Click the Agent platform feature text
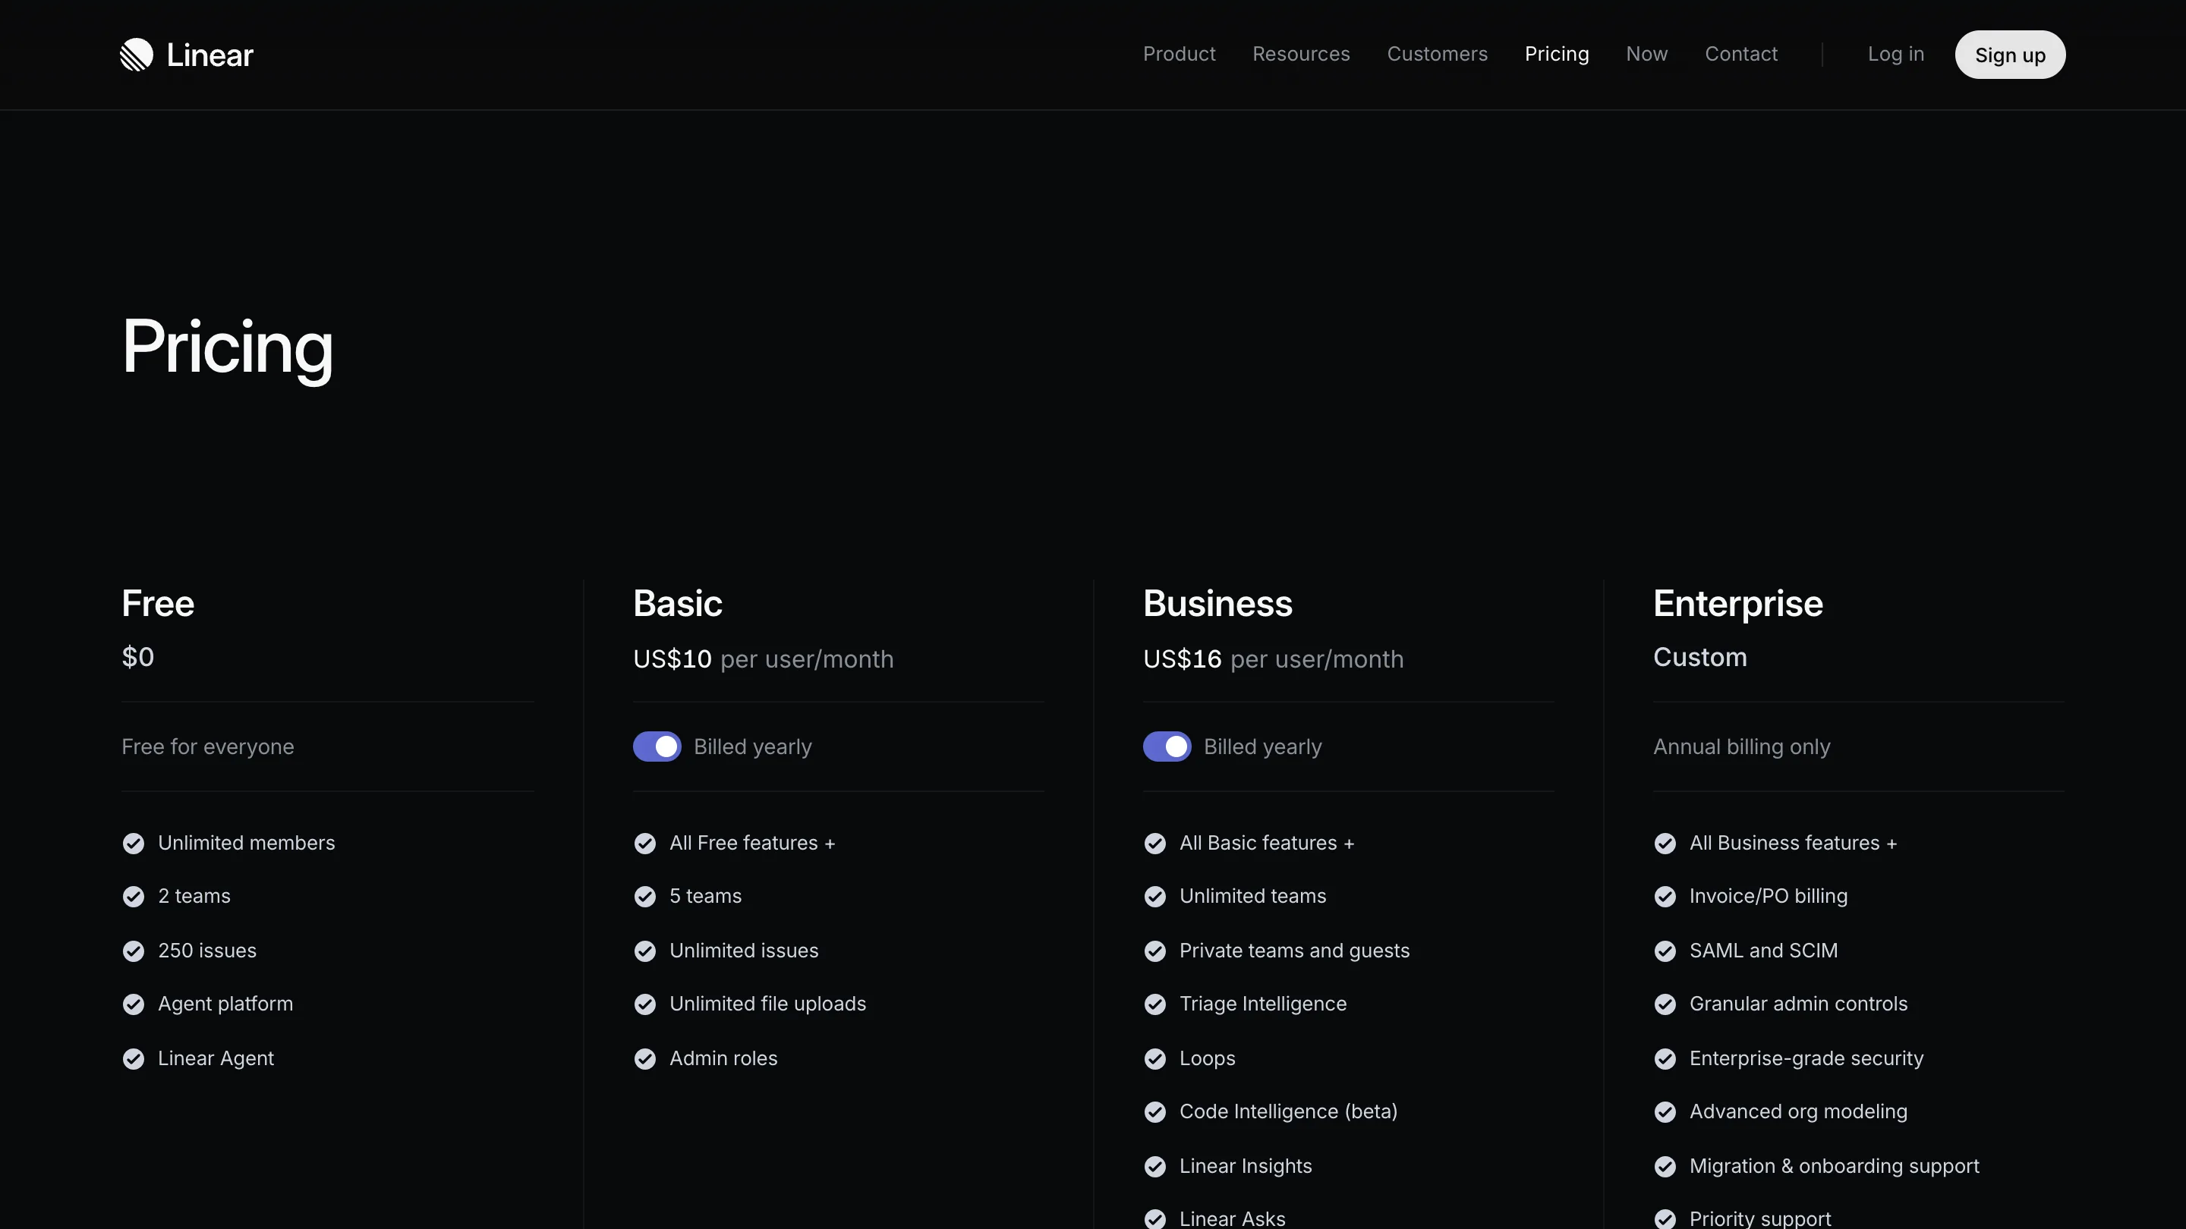The image size is (2186, 1229). point(225,1004)
